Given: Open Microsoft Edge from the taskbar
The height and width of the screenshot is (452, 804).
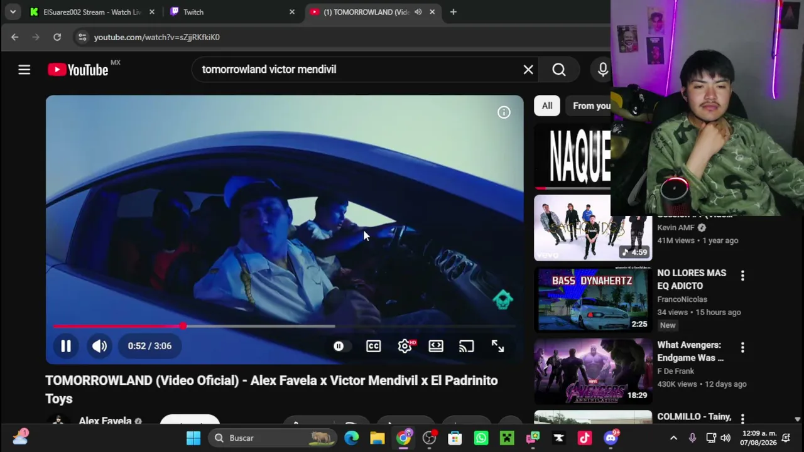Looking at the screenshot, I should [352, 438].
